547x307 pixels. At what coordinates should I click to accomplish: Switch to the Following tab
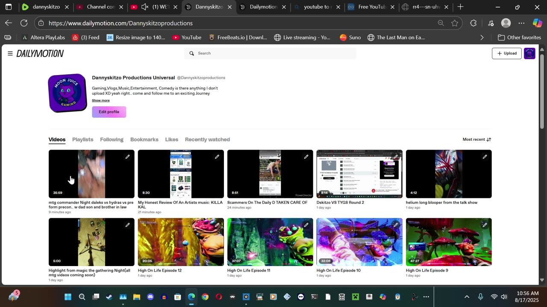point(112,139)
